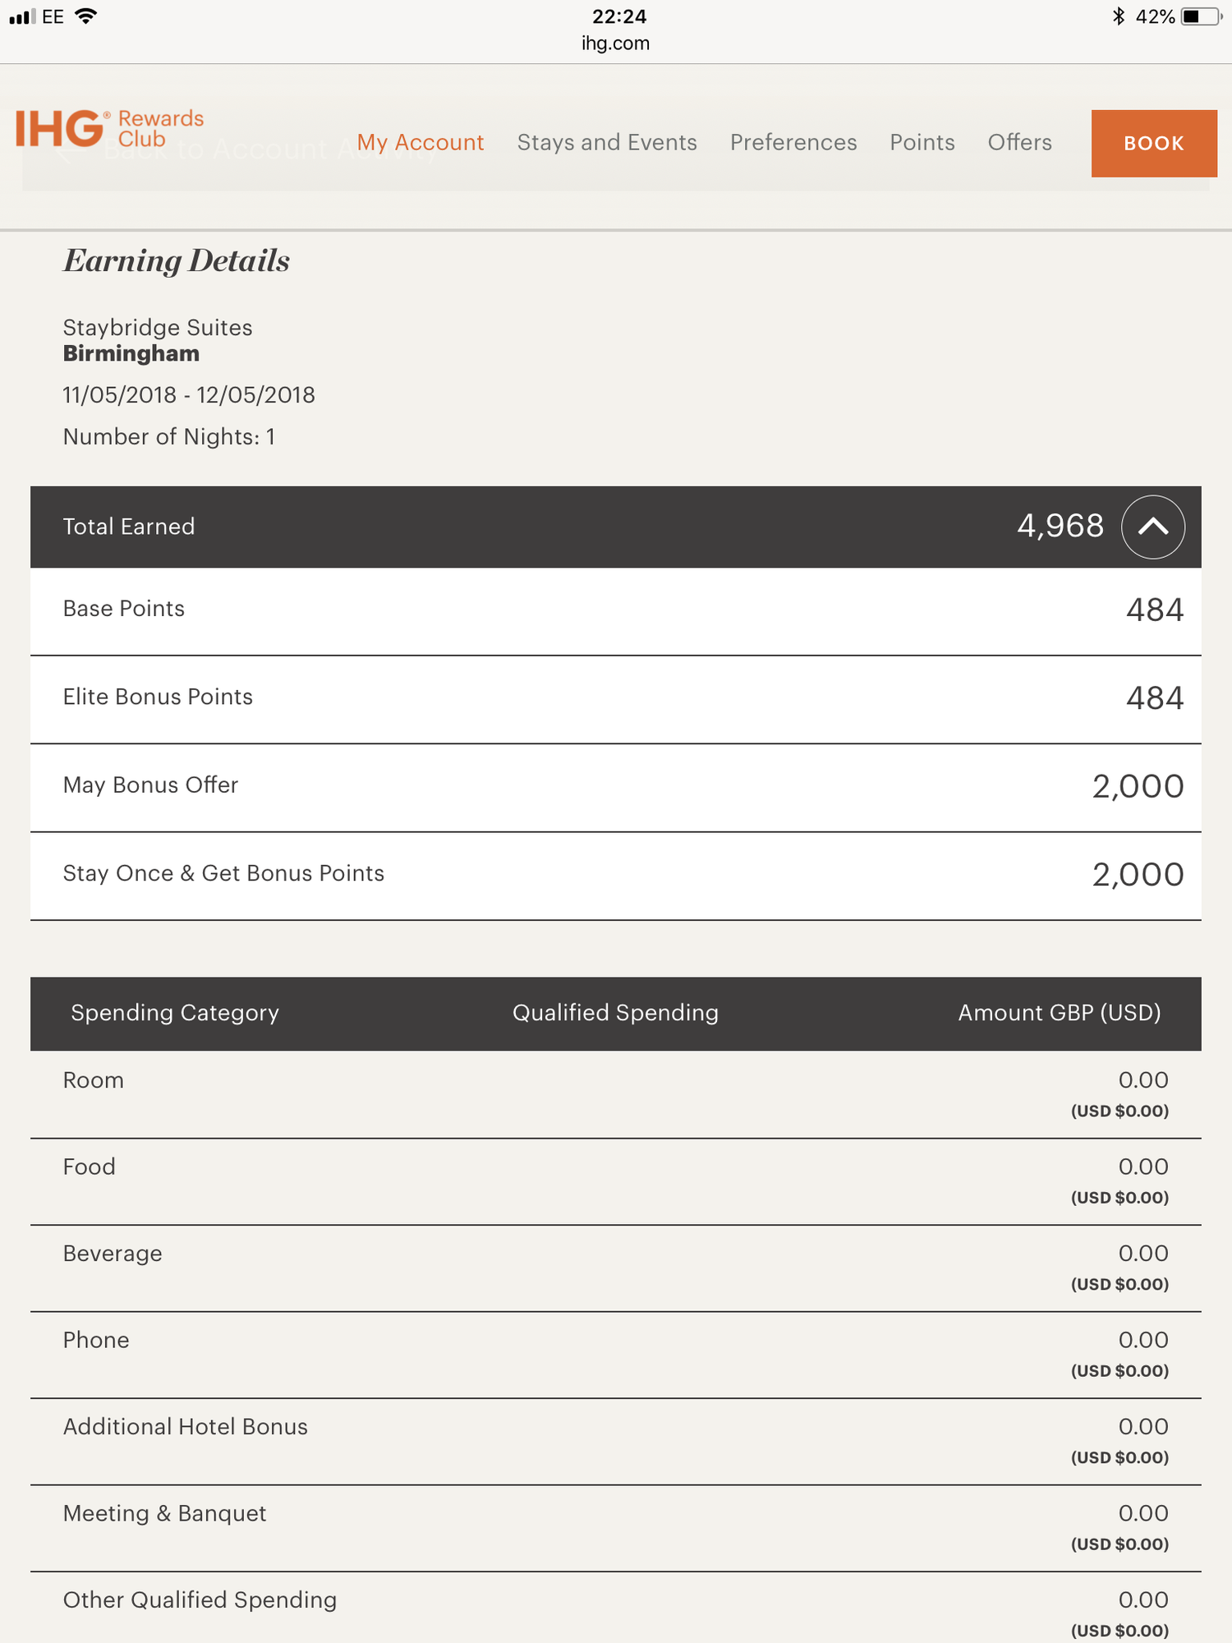Click the Qualified Spending column header
Viewport: 1232px width, 1643px height.
tap(615, 1013)
